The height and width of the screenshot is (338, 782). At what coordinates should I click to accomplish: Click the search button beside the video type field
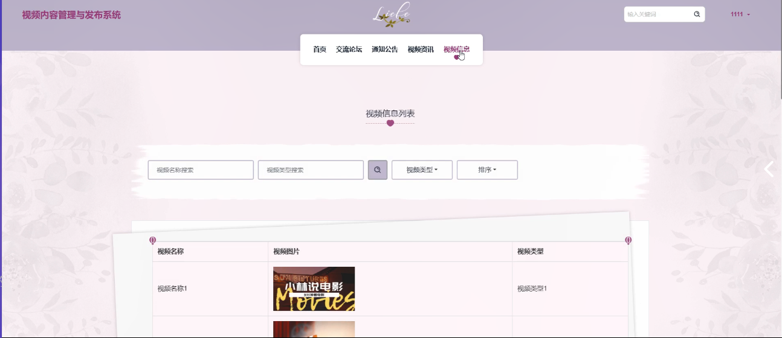378,170
